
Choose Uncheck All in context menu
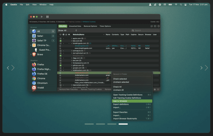(132, 90)
